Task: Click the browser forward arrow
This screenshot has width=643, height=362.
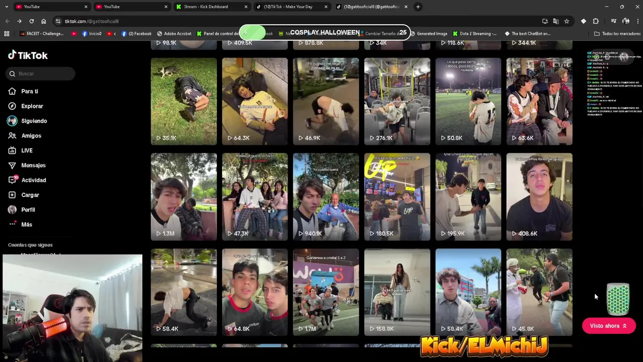Action: [19, 21]
